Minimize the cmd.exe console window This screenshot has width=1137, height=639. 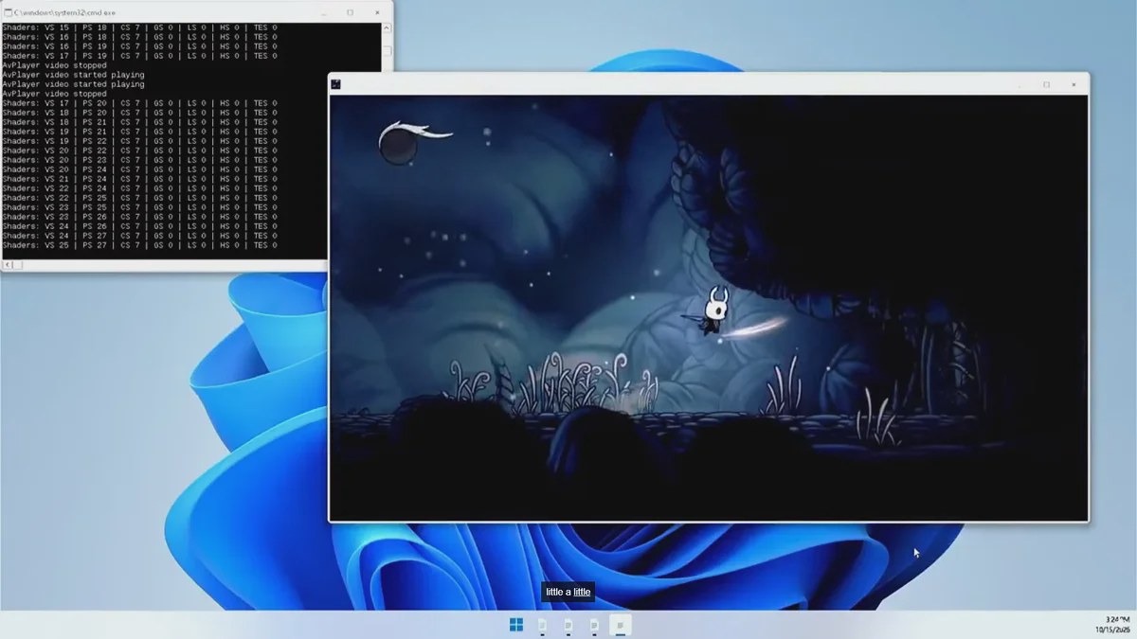point(324,12)
